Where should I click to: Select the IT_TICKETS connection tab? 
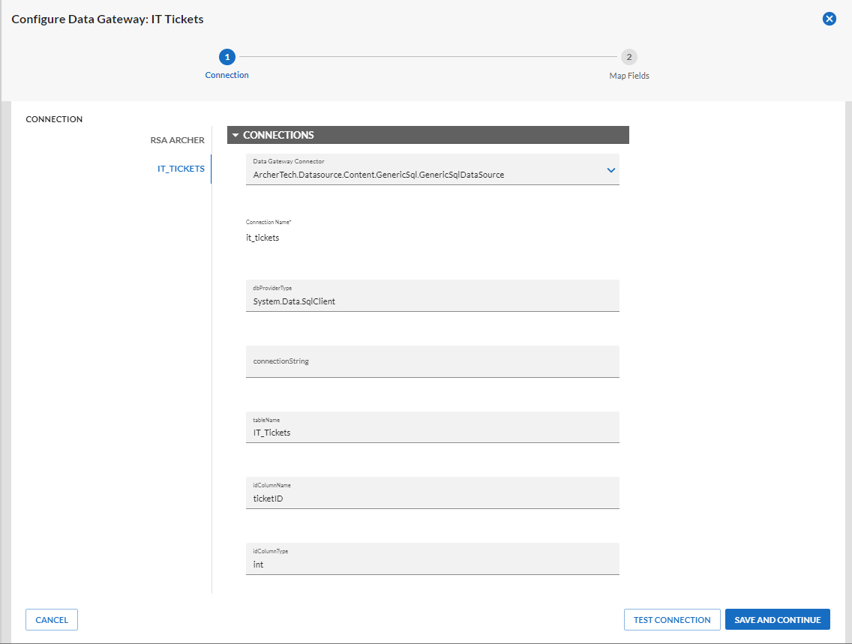point(181,169)
